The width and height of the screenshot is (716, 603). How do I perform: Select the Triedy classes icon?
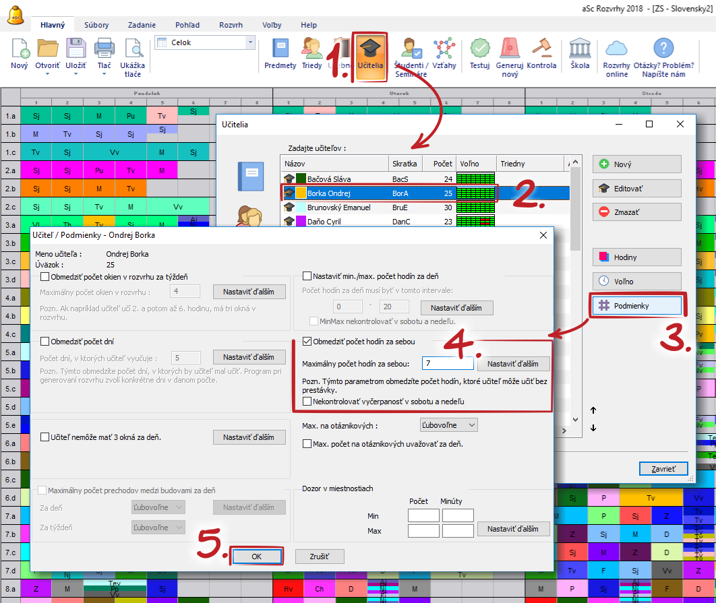pyautogui.click(x=311, y=49)
